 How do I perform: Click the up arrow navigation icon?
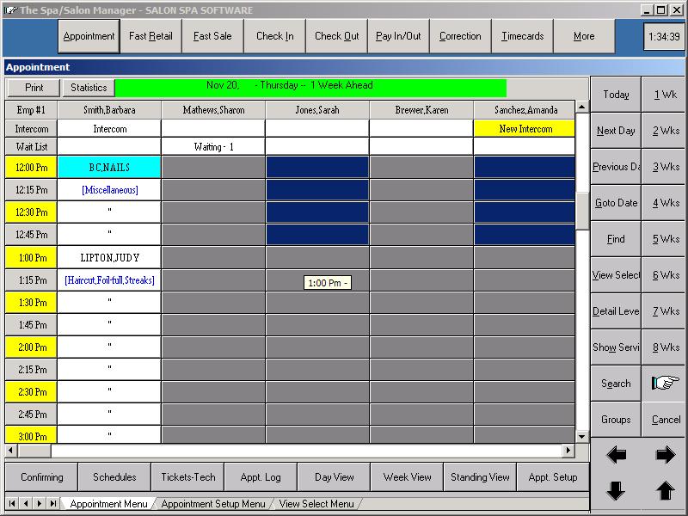pos(666,491)
